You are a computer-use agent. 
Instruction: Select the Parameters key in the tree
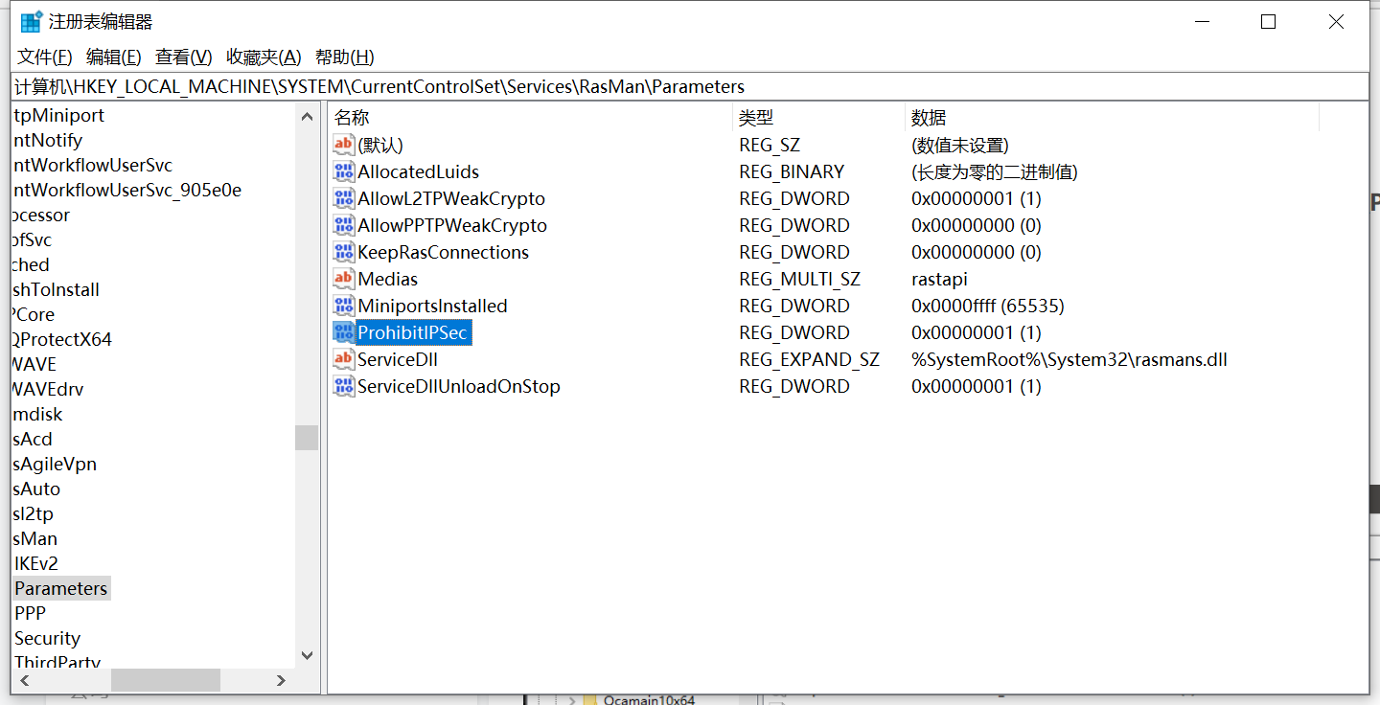[61, 588]
